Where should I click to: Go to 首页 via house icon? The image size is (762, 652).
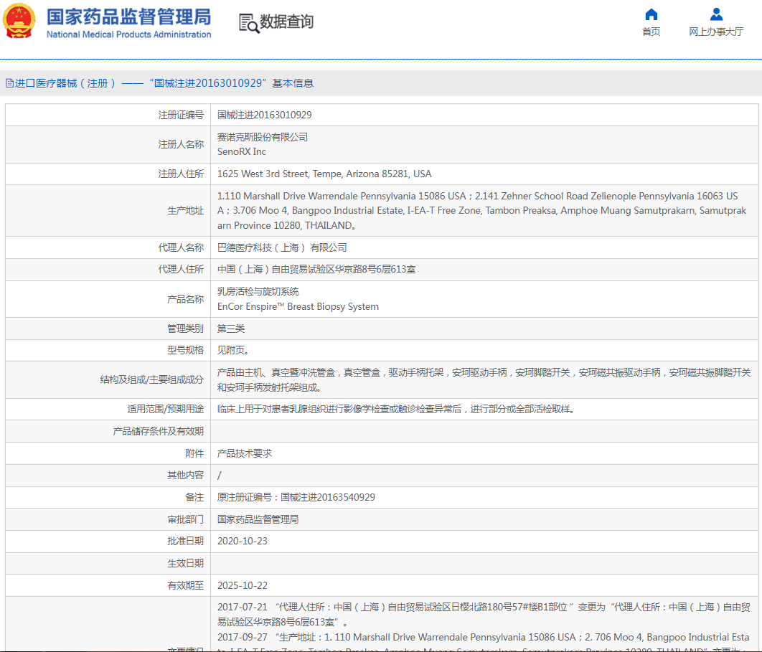[x=652, y=14]
